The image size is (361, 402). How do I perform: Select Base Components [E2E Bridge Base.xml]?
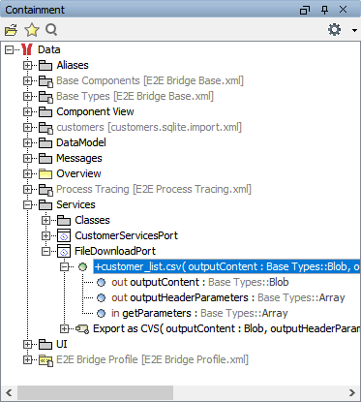[150, 80]
